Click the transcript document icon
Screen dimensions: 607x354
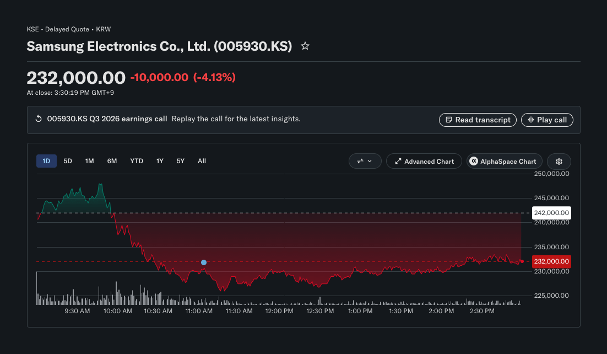click(449, 120)
